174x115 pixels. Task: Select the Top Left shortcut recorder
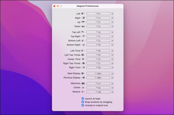(98, 32)
